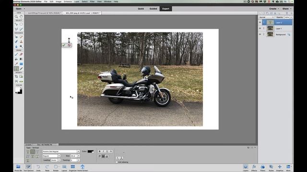307x172 pixels.
Task: Select the Pencil tool
Action: pyautogui.click(x=21, y=69)
